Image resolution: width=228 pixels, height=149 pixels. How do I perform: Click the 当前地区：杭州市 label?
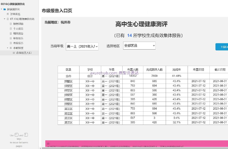(58, 22)
